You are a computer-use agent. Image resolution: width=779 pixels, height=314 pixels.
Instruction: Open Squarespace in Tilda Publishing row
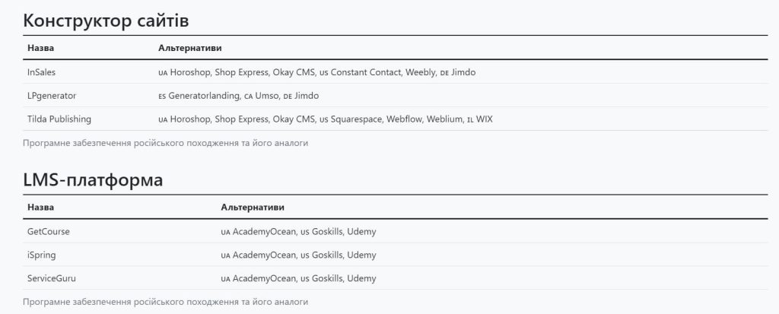click(356, 119)
